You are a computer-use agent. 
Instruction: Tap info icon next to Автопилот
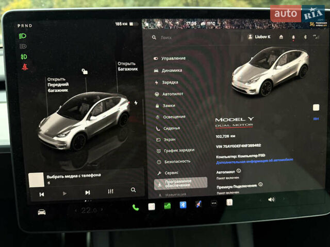point(238,171)
